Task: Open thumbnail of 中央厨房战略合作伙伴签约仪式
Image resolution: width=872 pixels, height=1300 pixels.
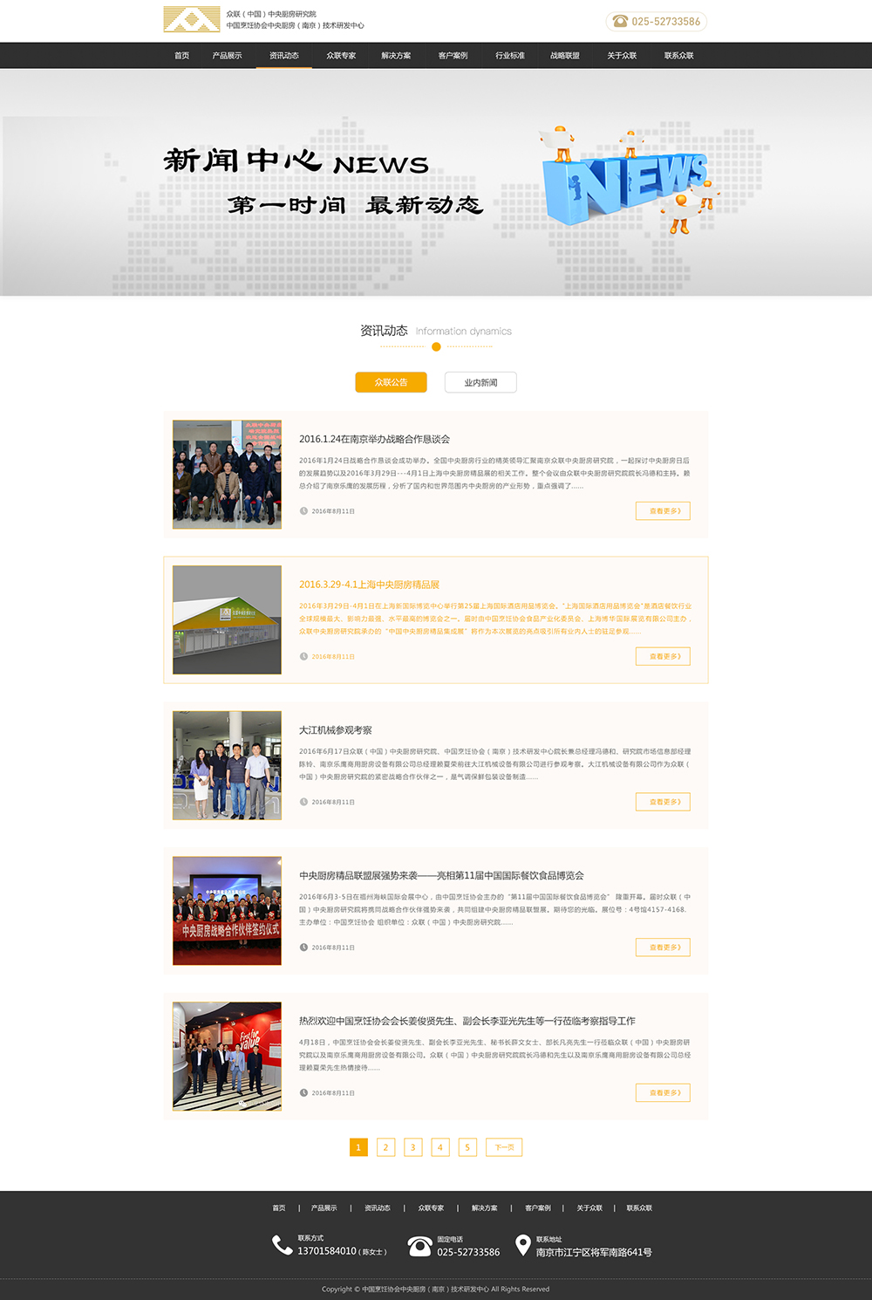Action: pos(227,911)
